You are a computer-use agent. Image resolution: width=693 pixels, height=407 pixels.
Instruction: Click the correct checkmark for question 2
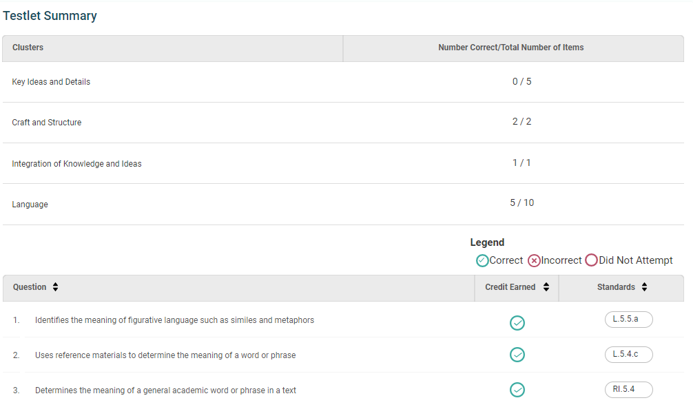517,355
